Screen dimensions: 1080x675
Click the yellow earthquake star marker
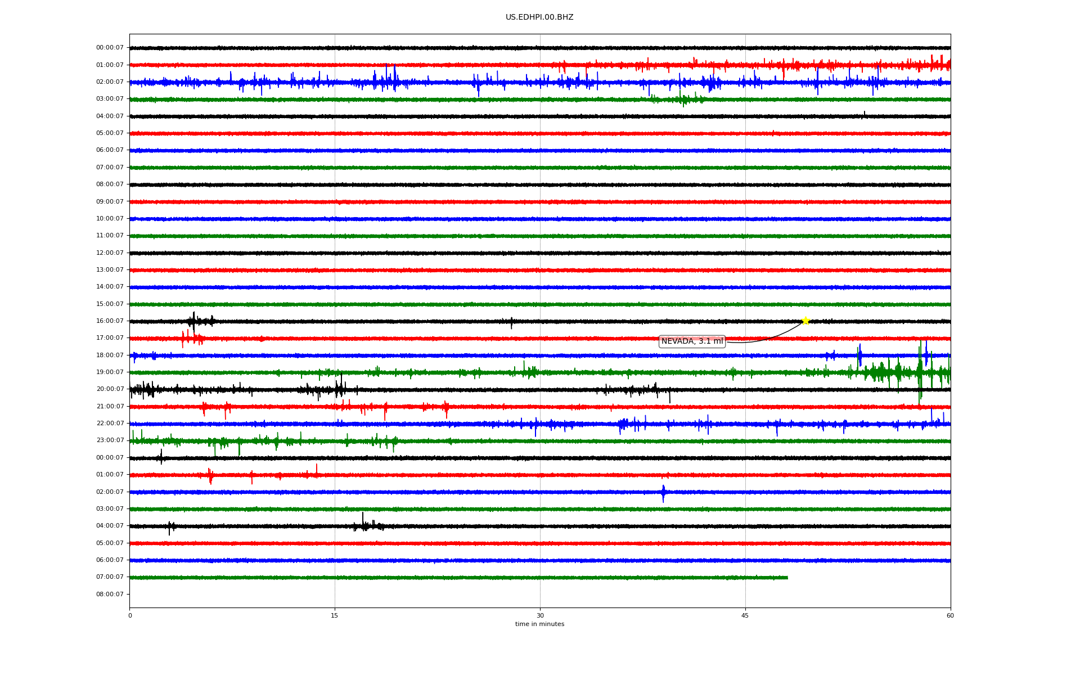[805, 321]
